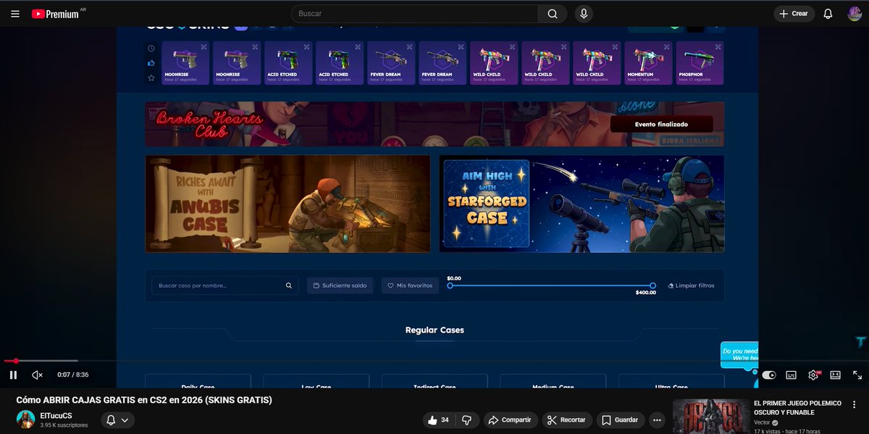Click the Guardar save button

tap(620, 420)
